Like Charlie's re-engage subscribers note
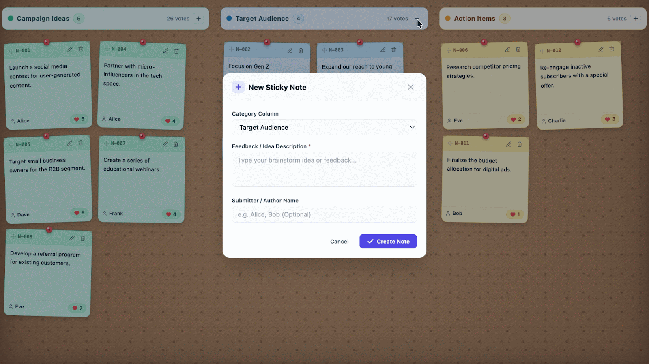Viewport: 649px width, 364px height. coord(610,119)
